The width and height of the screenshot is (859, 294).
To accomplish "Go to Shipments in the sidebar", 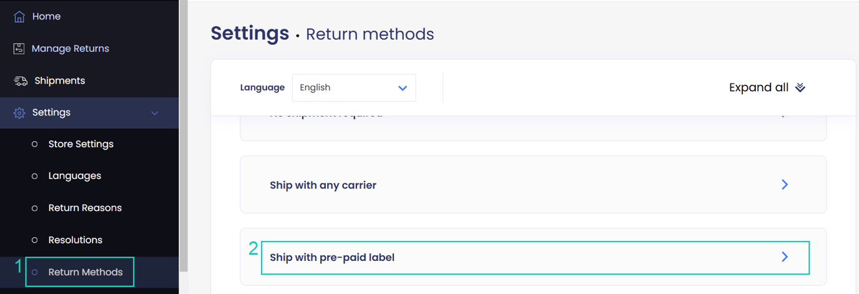I will point(59,81).
